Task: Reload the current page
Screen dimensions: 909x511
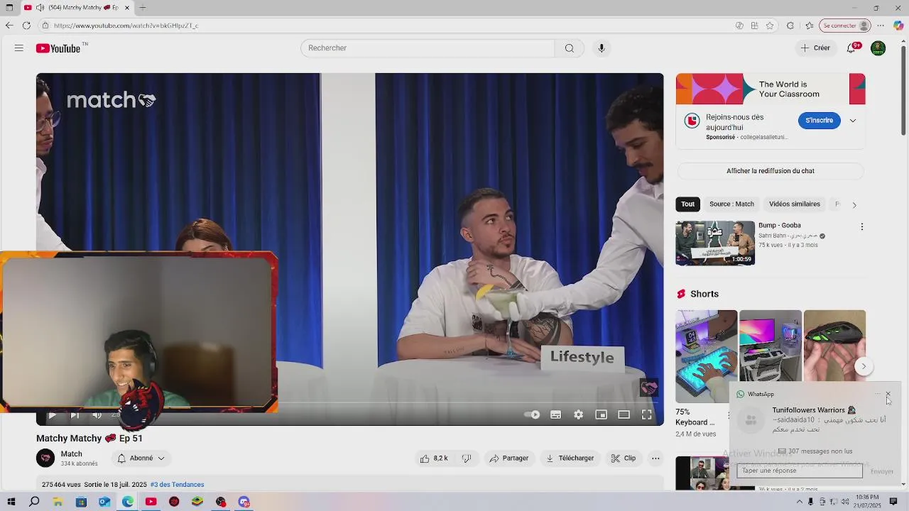Action: pos(26,26)
